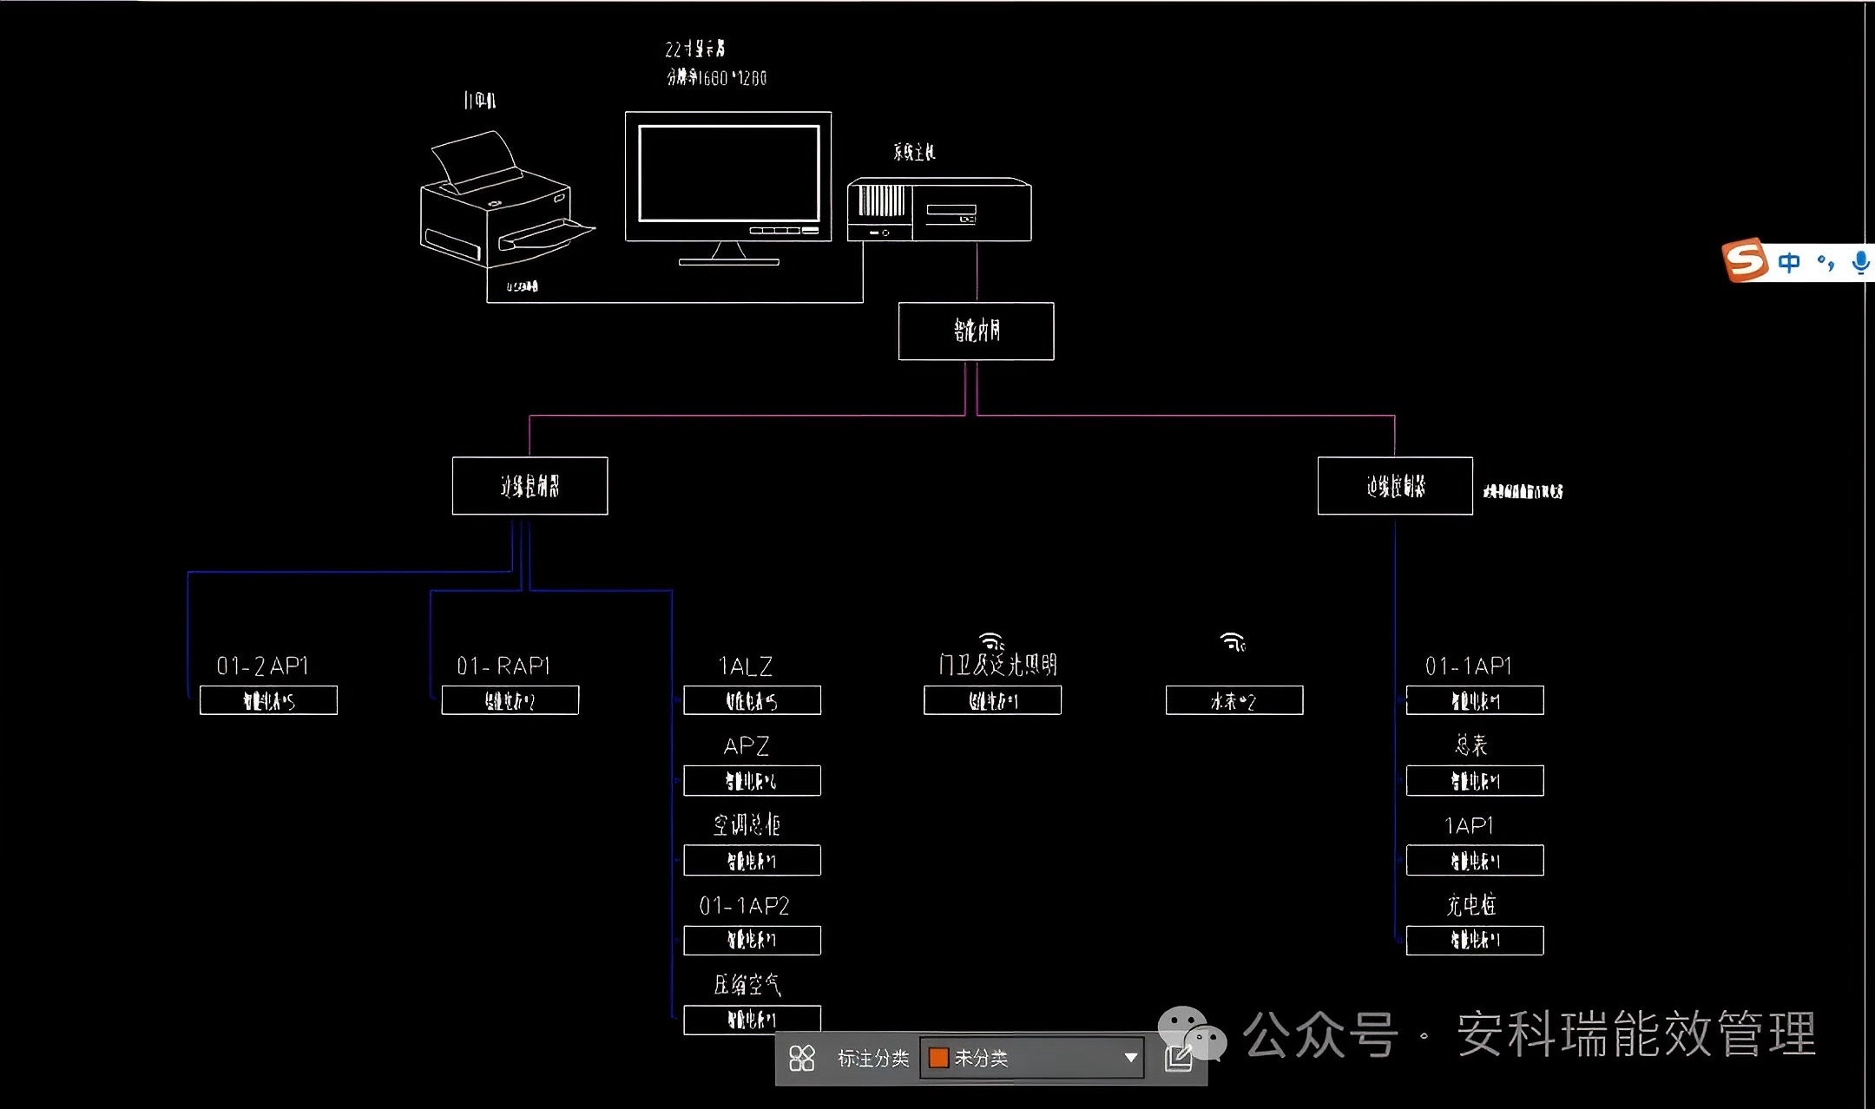Click the resolution text above the monitor
1875x1109 pixels.
(x=716, y=77)
